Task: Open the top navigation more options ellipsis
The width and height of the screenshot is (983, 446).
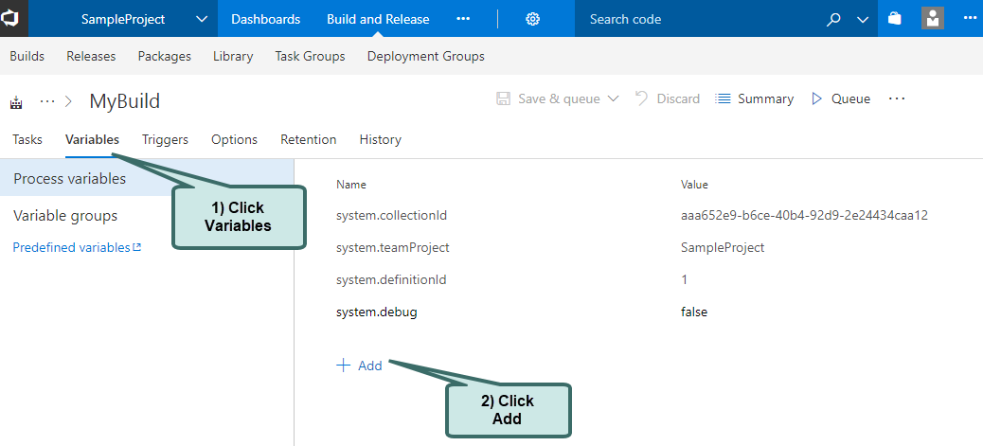Action: 463,19
